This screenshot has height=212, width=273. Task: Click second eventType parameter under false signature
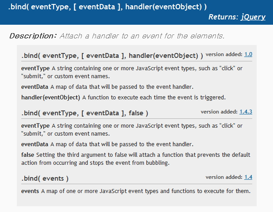click(x=35, y=126)
